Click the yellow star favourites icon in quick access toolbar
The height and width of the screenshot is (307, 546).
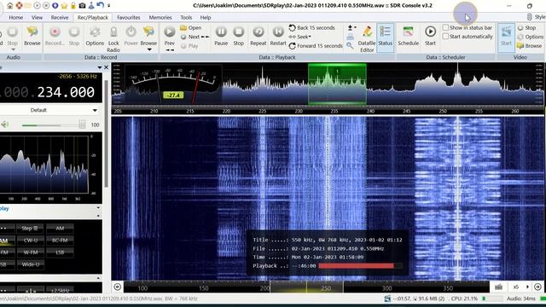click(64, 6)
